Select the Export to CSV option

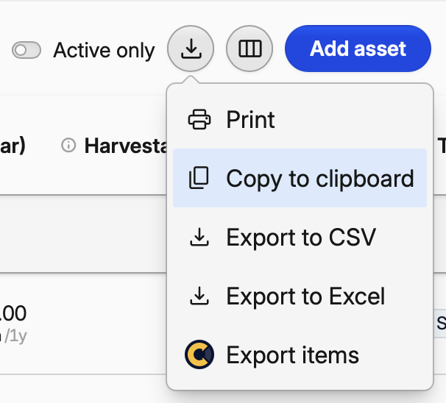(301, 238)
